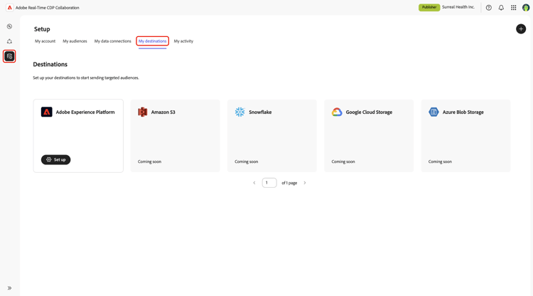533x296 pixels.
Task: Switch to My activity tab
Action: pos(183,41)
